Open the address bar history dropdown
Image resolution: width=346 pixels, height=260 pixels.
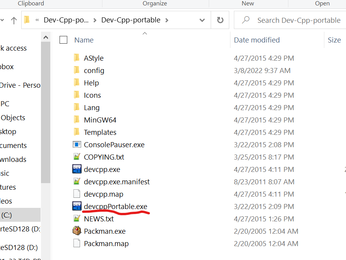[x=202, y=20]
